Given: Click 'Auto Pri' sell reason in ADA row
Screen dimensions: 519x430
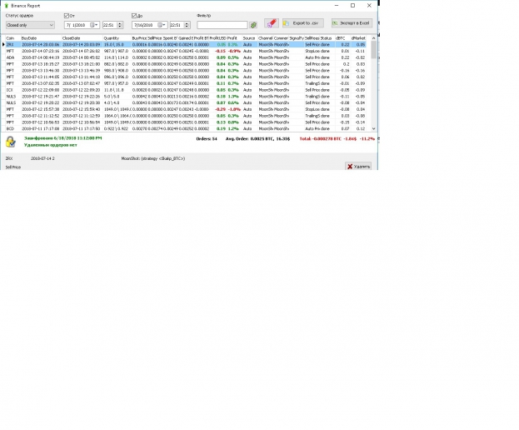Looking at the screenshot, I should 312,57.
